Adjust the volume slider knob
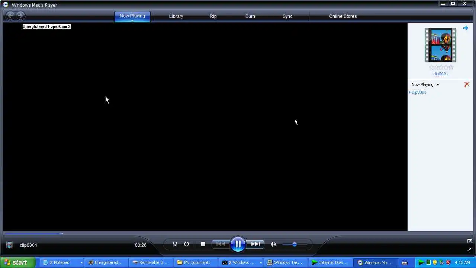This screenshot has width=476, height=268. (294, 245)
